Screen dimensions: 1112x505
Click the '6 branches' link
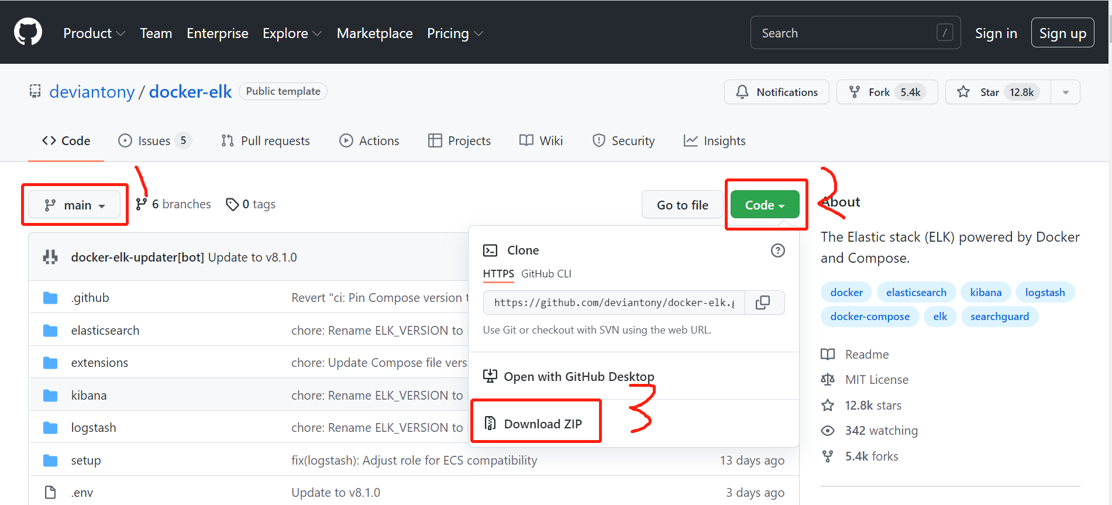click(174, 204)
